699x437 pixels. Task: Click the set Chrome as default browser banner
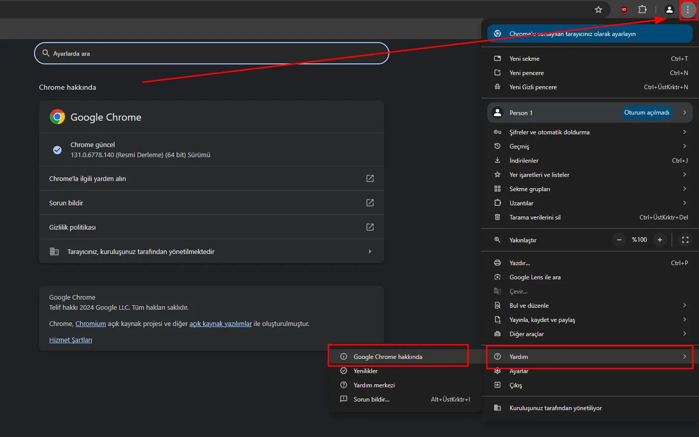[590, 33]
